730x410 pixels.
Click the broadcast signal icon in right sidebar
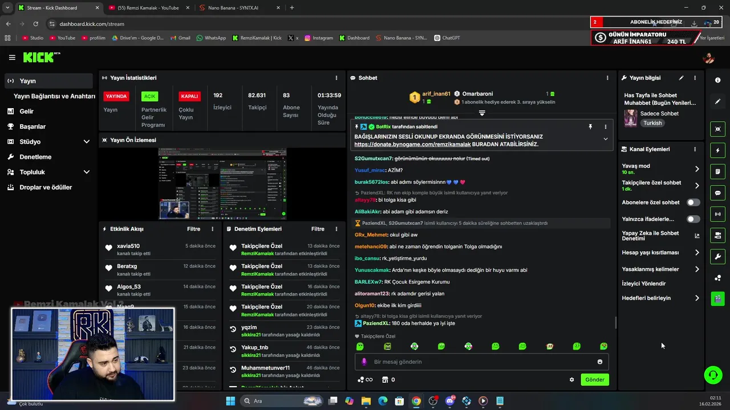(x=717, y=214)
